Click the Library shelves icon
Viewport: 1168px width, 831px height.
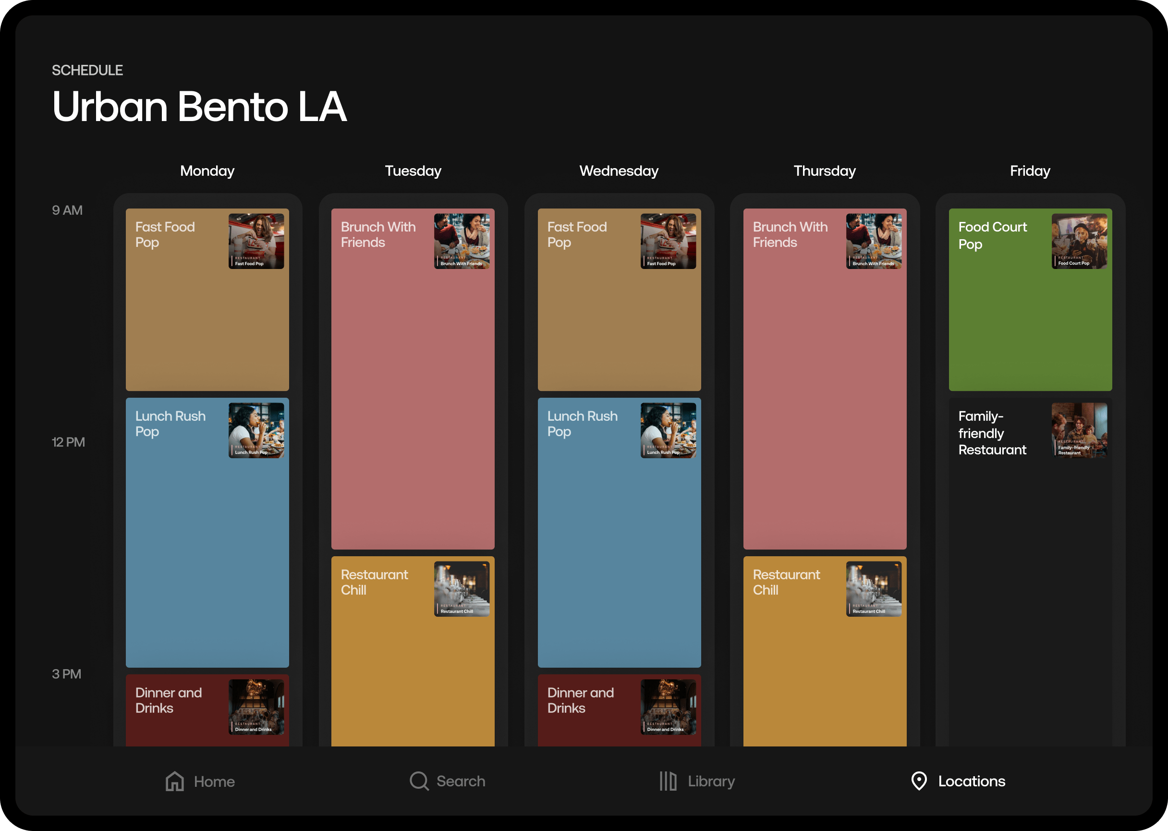[668, 782]
